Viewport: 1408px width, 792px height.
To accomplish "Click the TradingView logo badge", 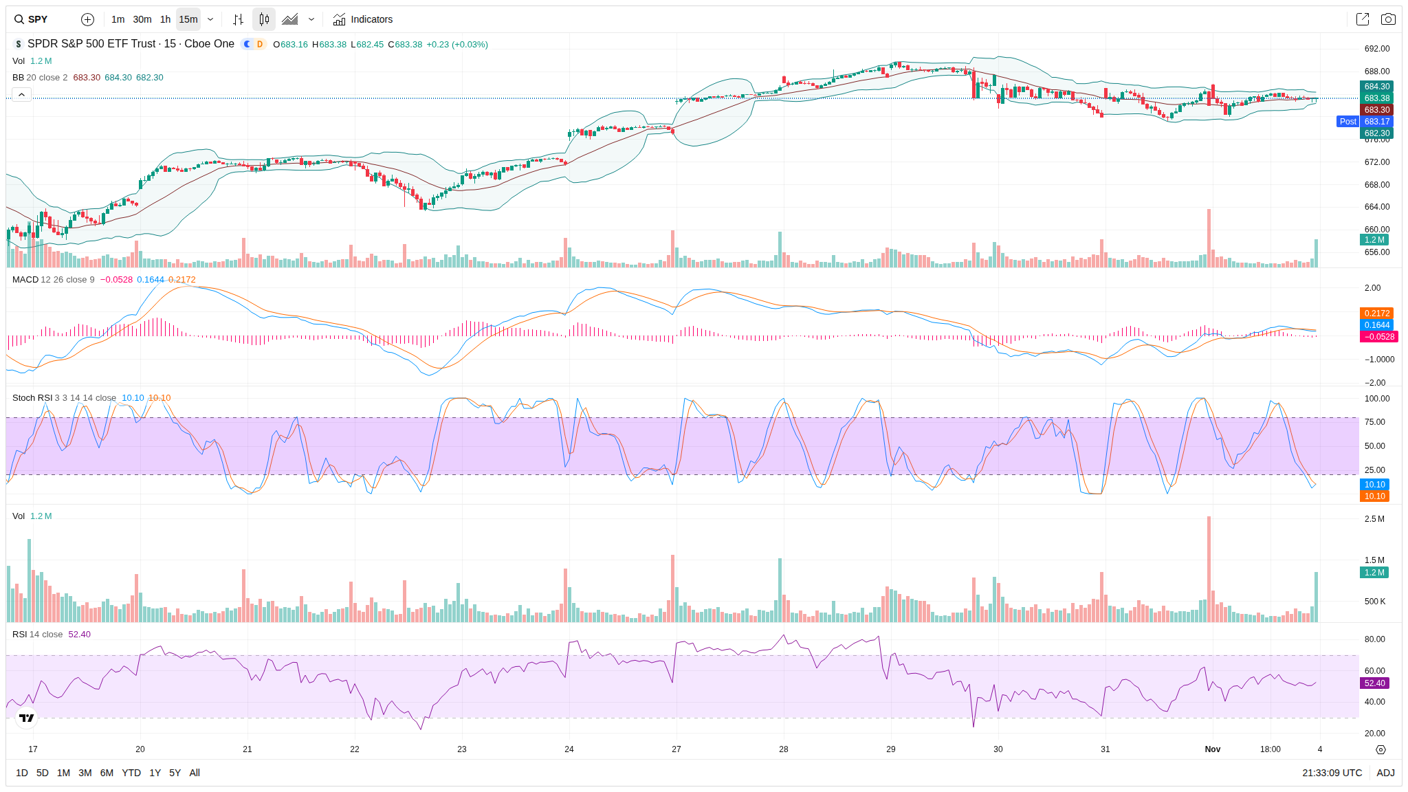I will click(x=26, y=718).
